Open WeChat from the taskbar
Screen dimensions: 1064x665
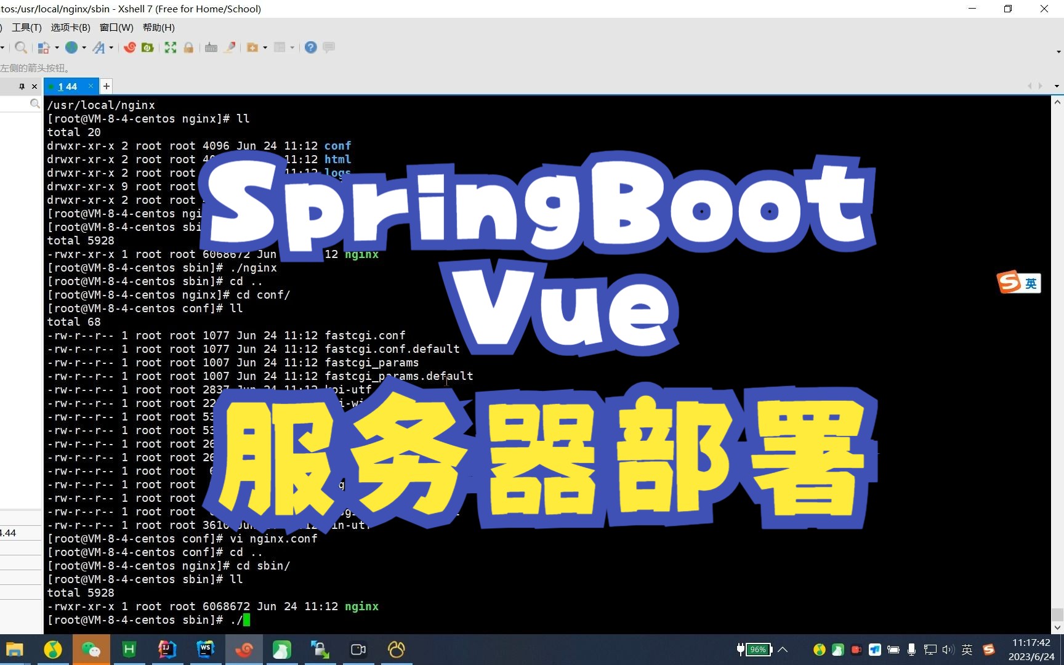click(x=91, y=650)
